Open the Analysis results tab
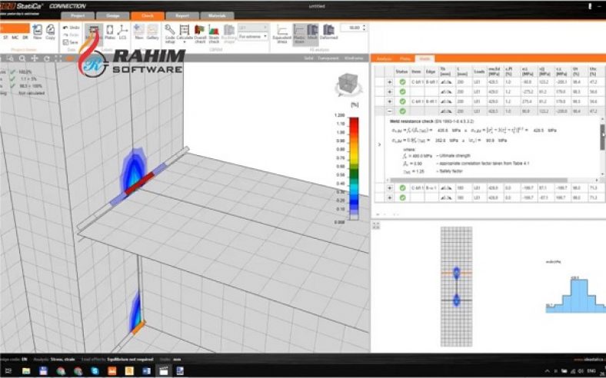The image size is (606, 378). pyautogui.click(x=384, y=58)
